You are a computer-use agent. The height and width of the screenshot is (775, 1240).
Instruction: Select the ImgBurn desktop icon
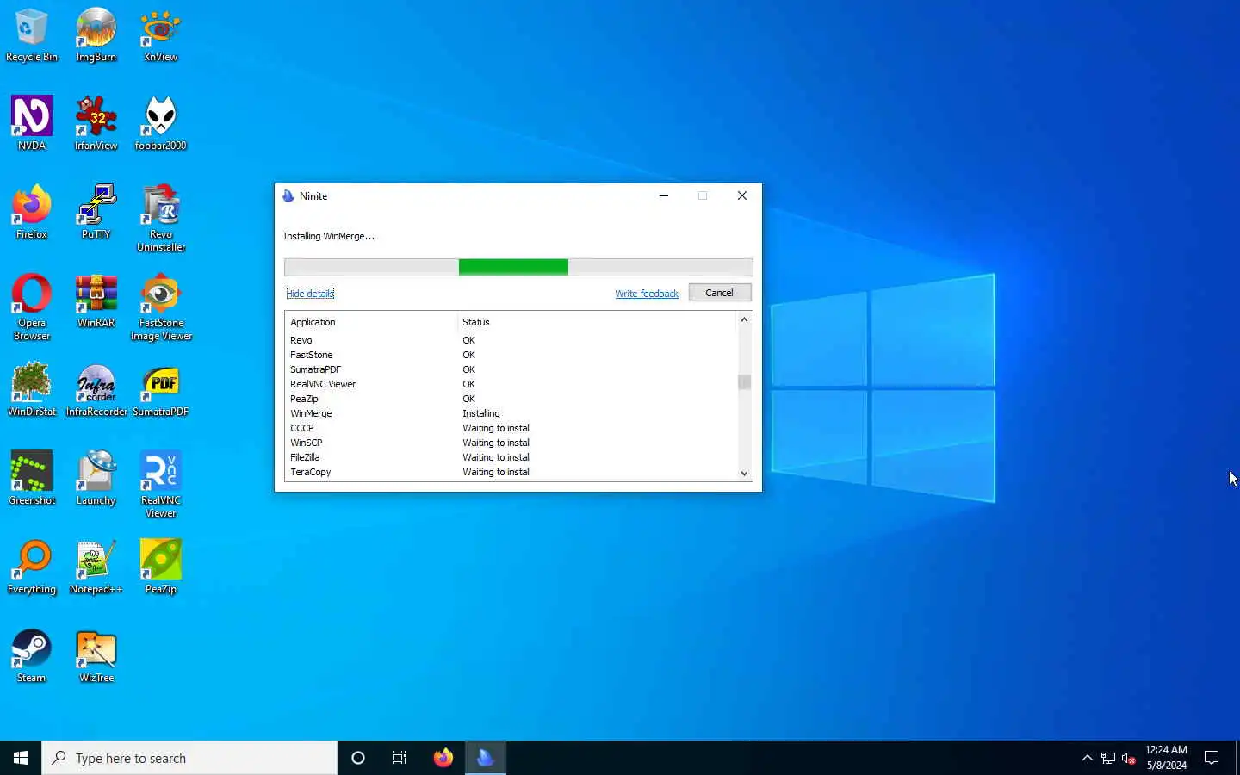click(x=96, y=35)
